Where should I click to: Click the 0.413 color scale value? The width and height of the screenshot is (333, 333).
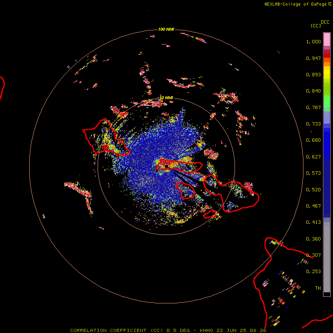(x=313, y=222)
